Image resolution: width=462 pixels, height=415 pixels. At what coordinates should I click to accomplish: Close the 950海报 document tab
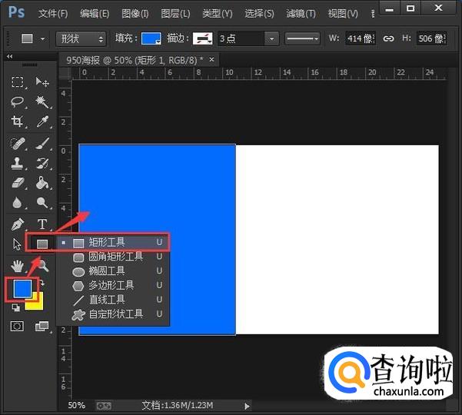point(211,59)
